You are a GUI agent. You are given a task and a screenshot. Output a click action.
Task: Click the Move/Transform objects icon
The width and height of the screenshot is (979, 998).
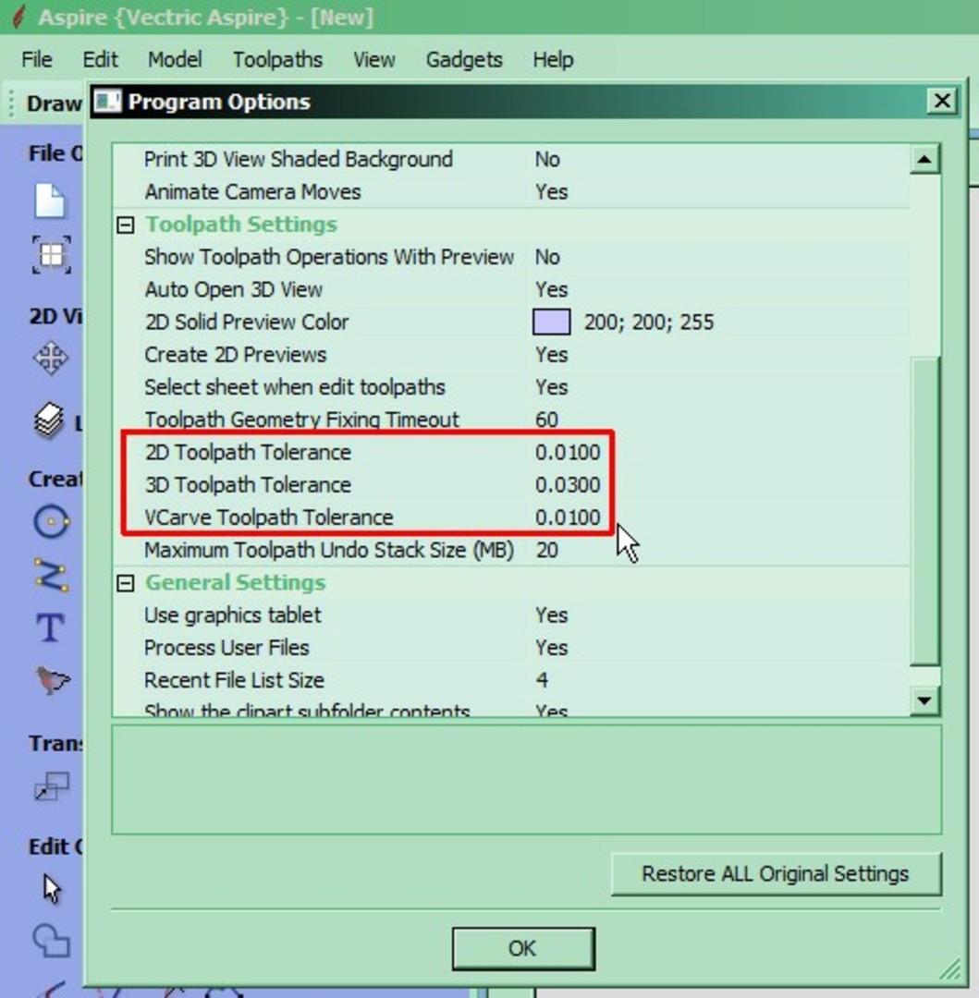pyautogui.click(x=51, y=786)
